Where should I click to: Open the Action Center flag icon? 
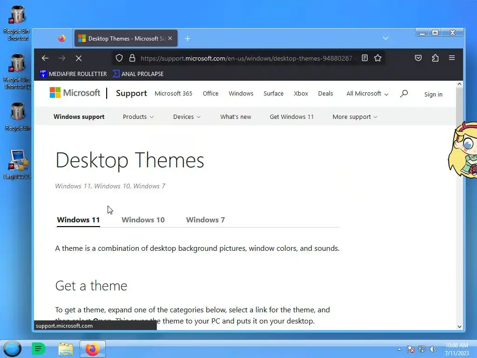[411, 349]
